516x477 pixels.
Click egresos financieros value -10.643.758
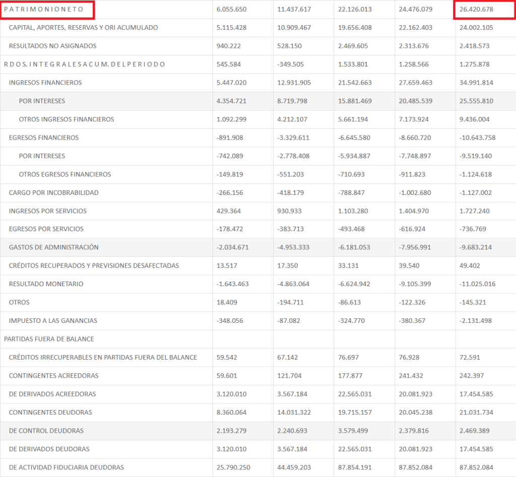click(477, 138)
